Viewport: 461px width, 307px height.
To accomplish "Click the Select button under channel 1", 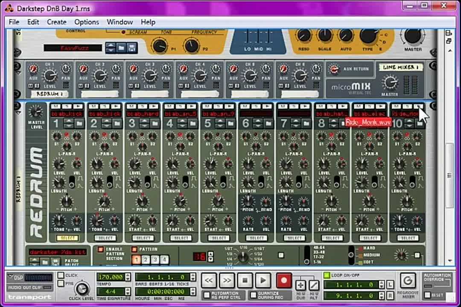I will tap(68, 238).
